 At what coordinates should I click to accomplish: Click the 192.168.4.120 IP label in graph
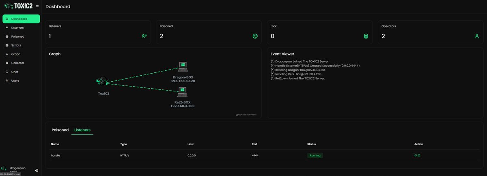(x=183, y=81)
